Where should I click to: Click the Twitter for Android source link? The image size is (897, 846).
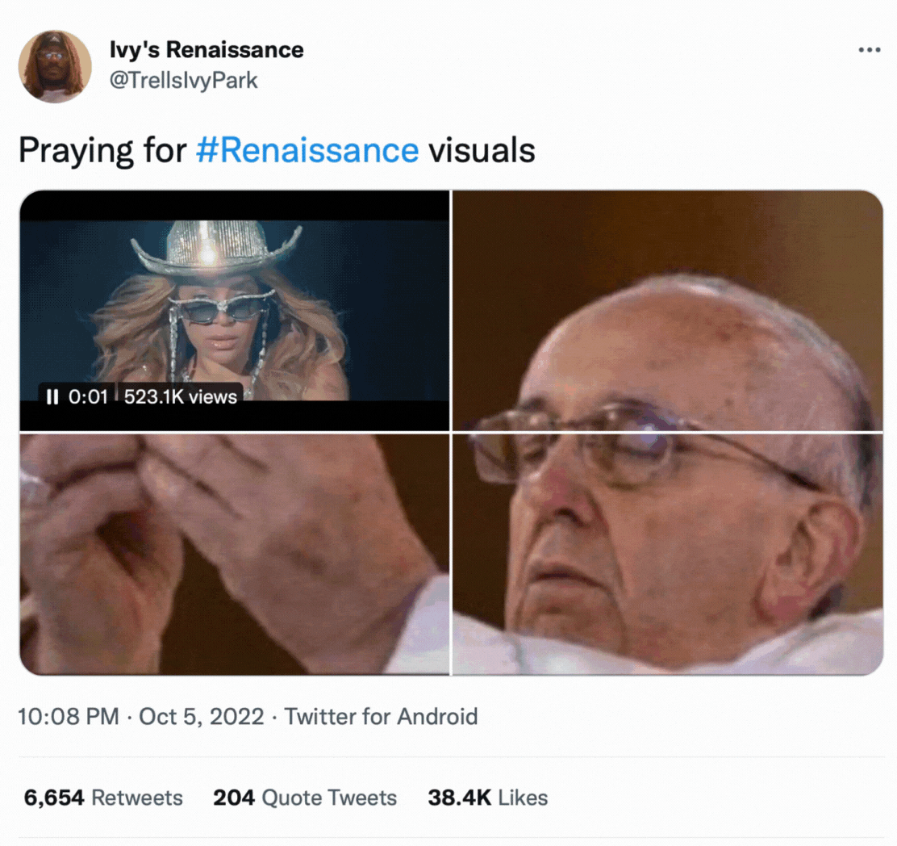(x=382, y=716)
